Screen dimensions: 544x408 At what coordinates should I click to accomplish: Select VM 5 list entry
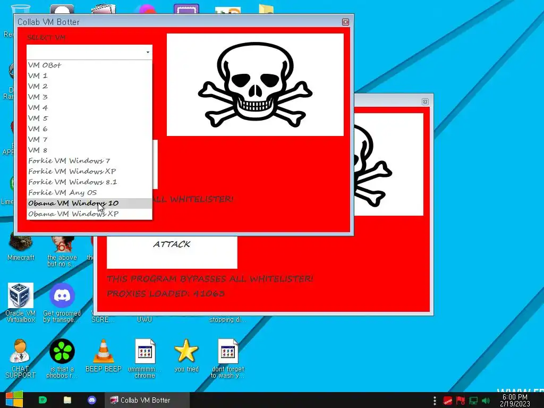(89, 118)
